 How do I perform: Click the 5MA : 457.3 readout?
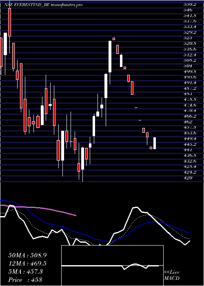[26, 272]
